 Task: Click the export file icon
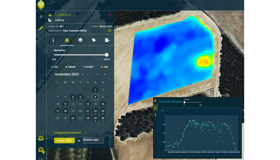coord(107,40)
